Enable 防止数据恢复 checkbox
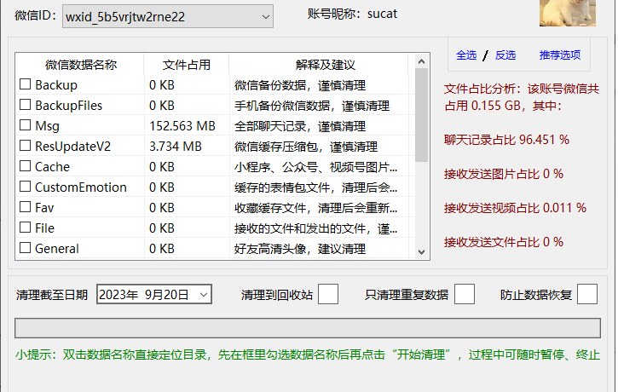Viewport: 618px width, 392px height. coord(587,294)
